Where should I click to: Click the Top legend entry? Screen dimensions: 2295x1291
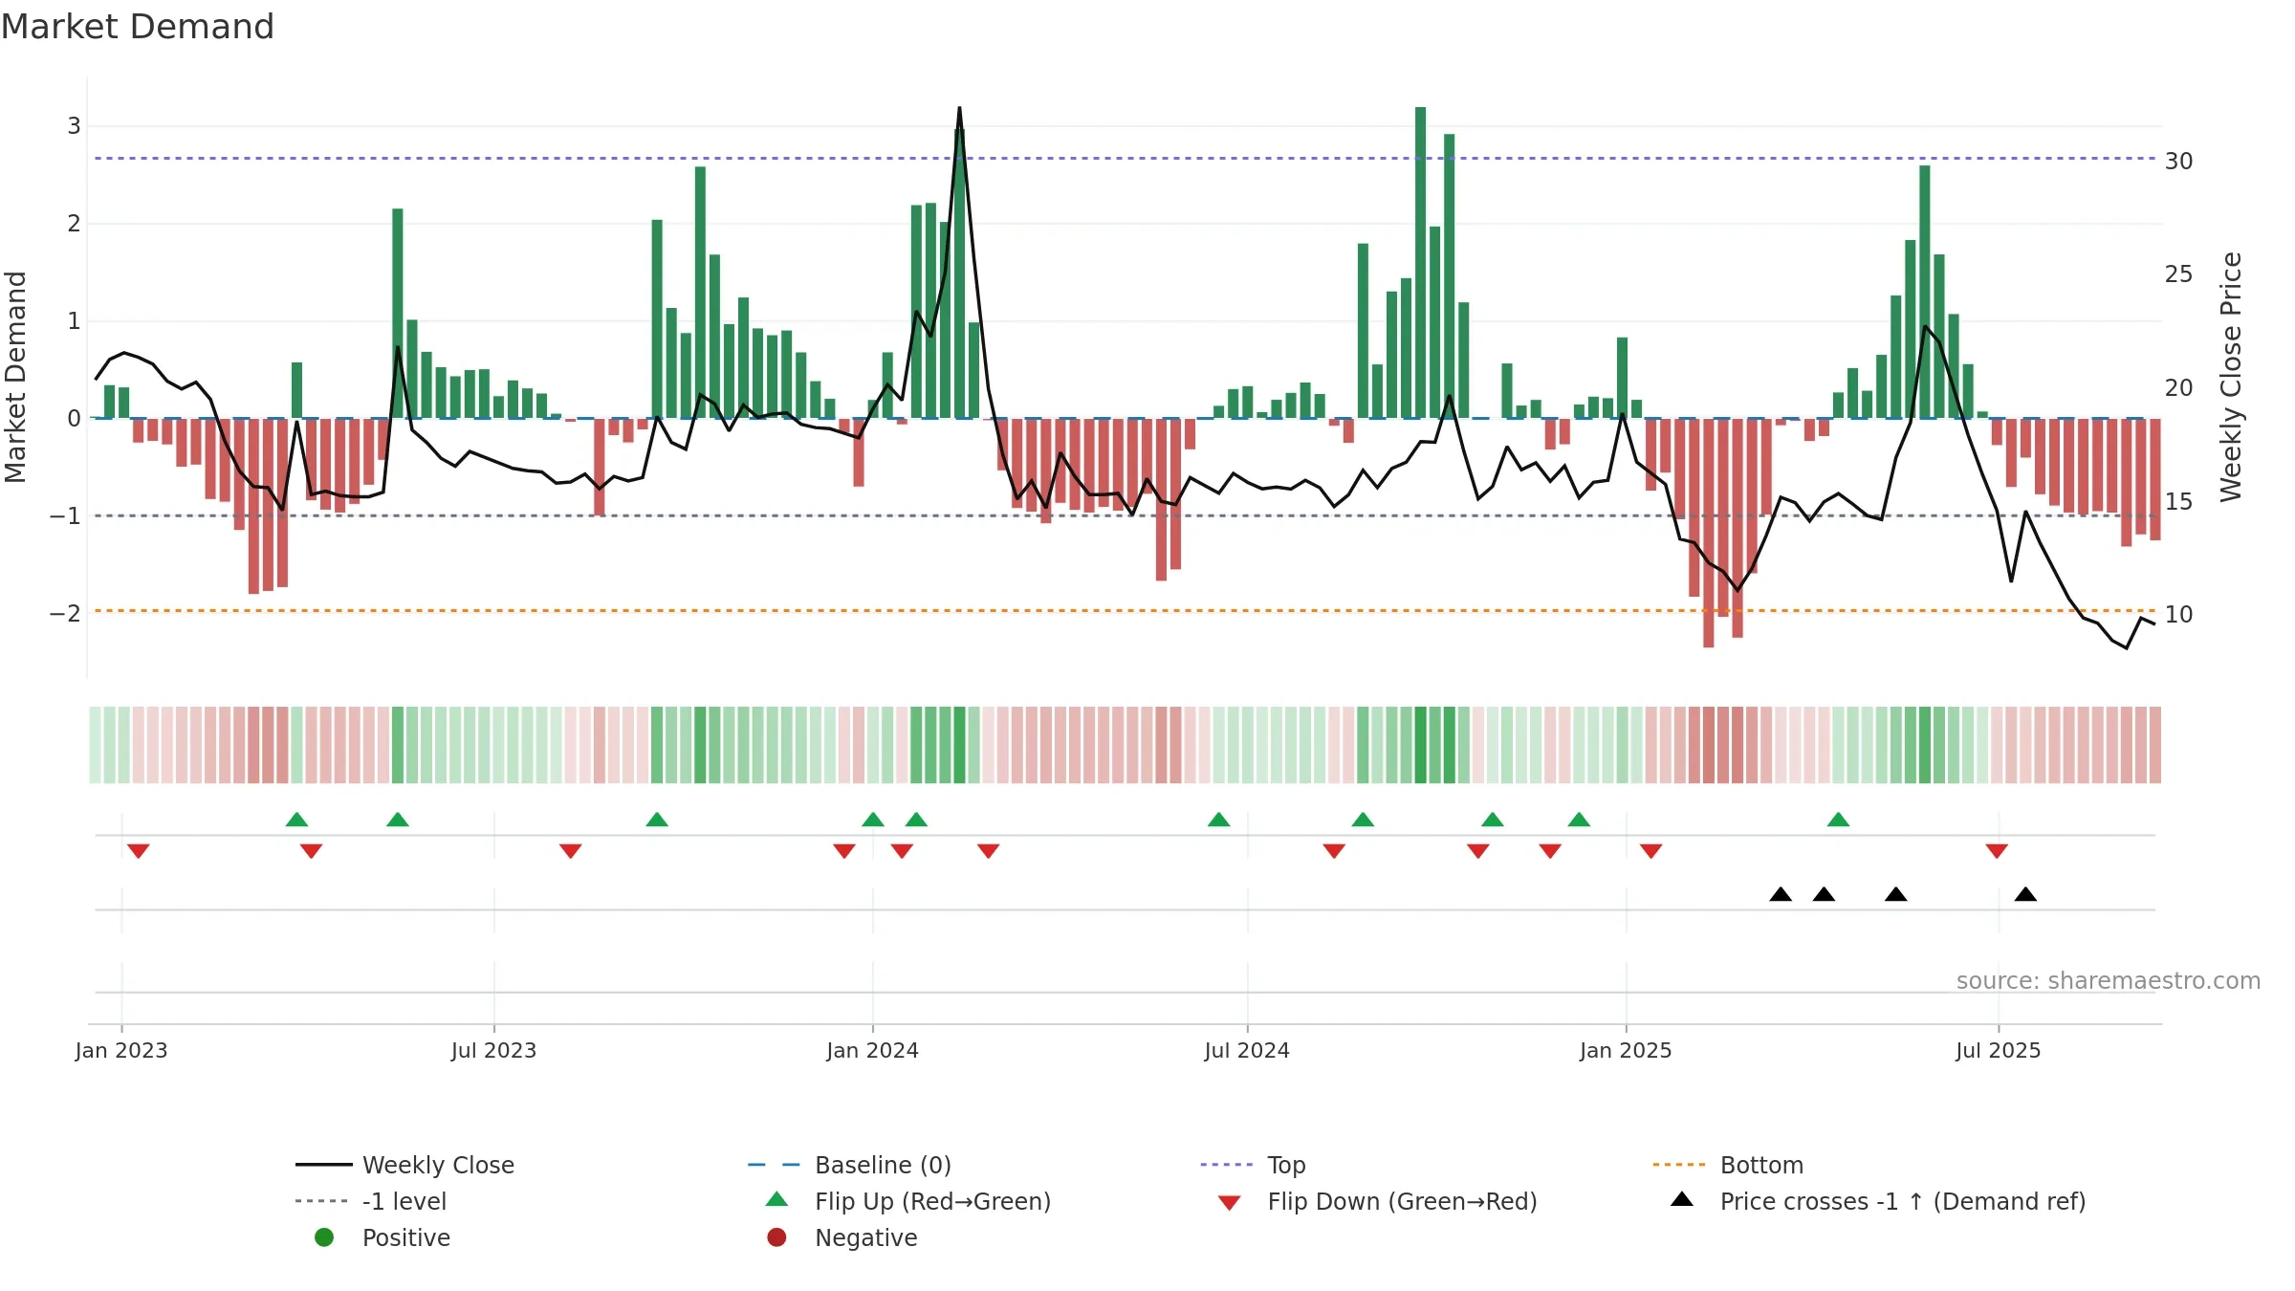1253,1165
